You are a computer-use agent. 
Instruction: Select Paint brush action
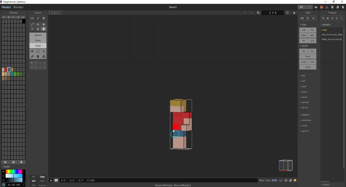pos(38,46)
